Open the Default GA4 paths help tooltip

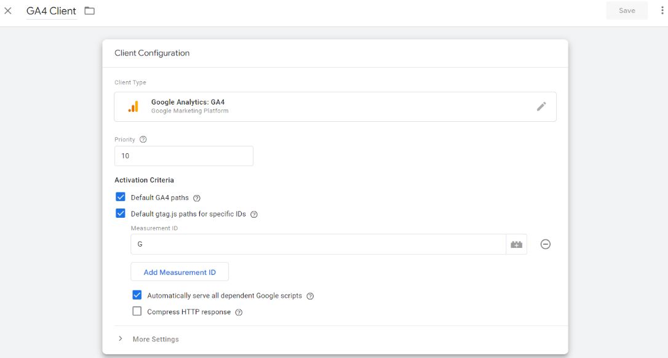click(x=196, y=197)
